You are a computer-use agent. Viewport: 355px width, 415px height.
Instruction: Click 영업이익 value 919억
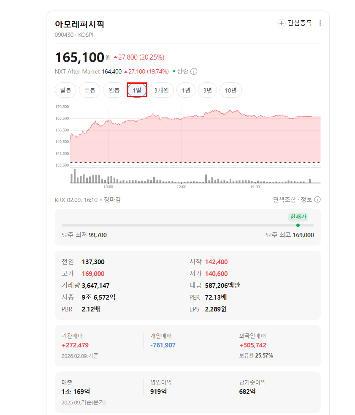click(x=158, y=392)
